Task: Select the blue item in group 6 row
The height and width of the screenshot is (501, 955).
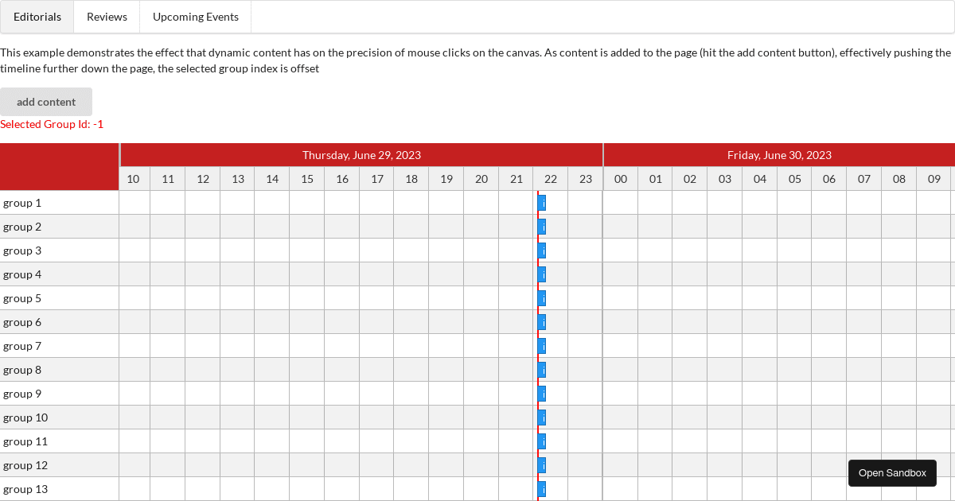Action: click(542, 322)
